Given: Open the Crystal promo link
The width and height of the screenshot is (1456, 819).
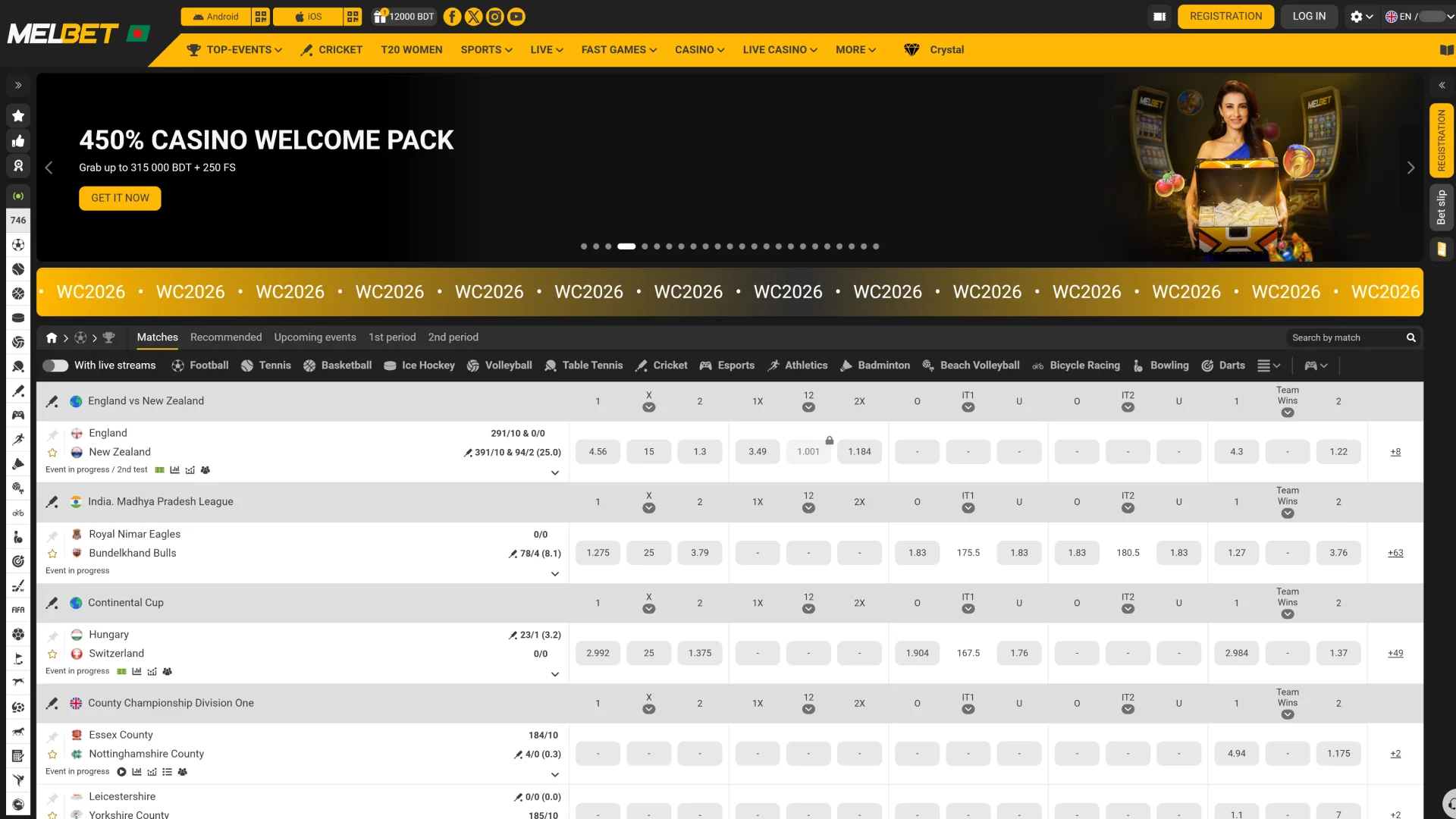Looking at the screenshot, I should (934, 50).
